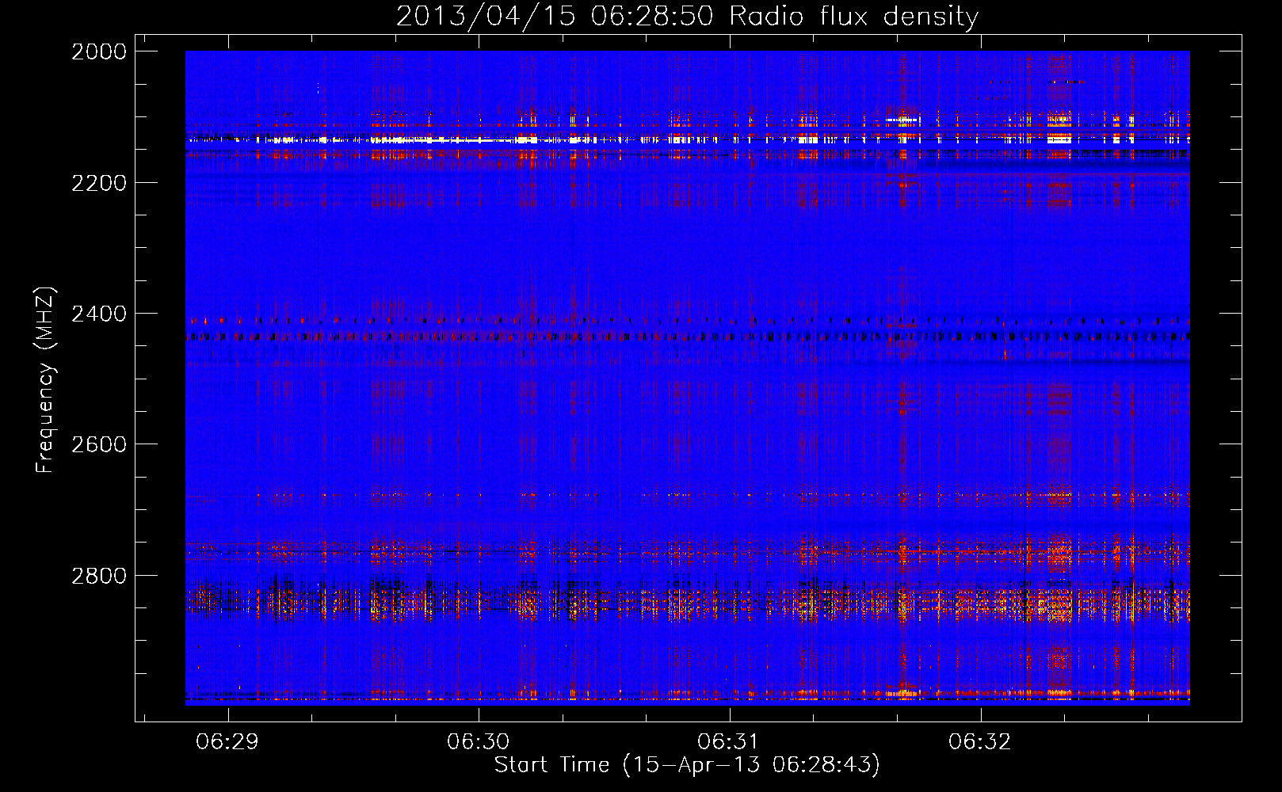Click the 'Start Time (15-Apr-13 06:28:43)' axis title
1282x792 pixels.
click(x=687, y=765)
